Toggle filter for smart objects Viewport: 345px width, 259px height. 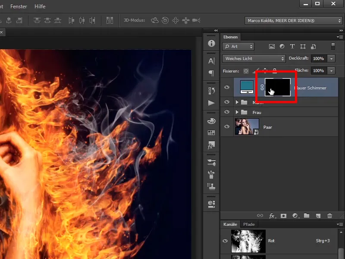point(314,46)
